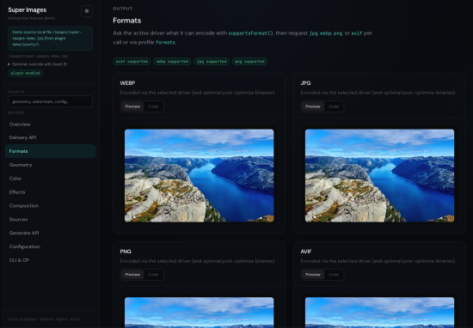Click the 'avif supported' badge
Viewport: 473px width, 328px height.
click(132, 62)
